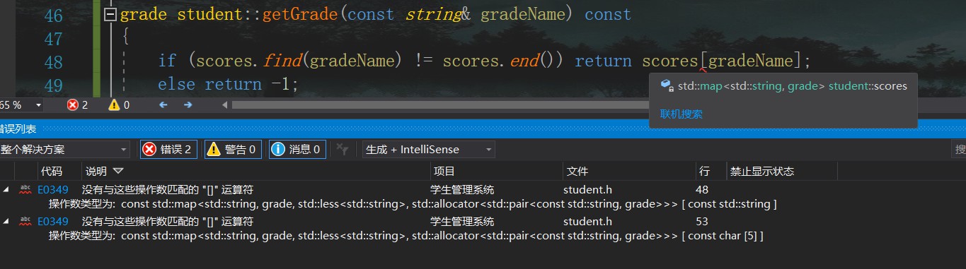The image size is (966, 269).
Task: Click the clear filter funnel icon
Action: [343, 149]
